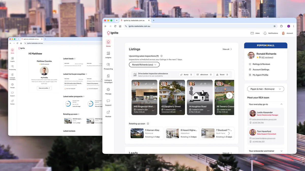Open the 8 Hasani Highway listing card
Viewport: 305px width, 171px height.
(x=181, y=133)
